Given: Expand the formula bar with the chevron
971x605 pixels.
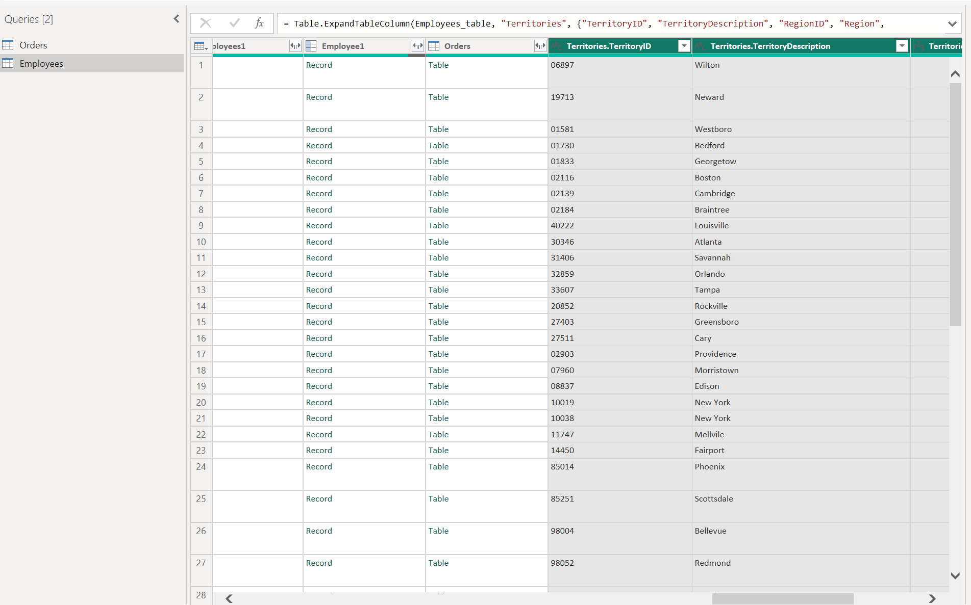Looking at the screenshot, I should [x=952, y=23].
